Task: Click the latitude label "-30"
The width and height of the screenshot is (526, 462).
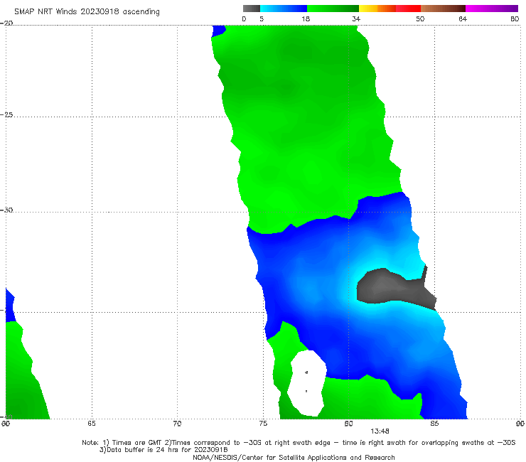Action: point(6,210)
